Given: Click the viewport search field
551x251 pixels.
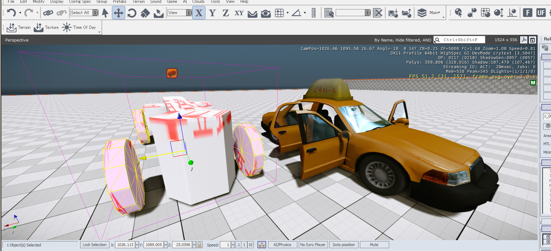Looking at the screenshot, I should [x=459, y=40].
